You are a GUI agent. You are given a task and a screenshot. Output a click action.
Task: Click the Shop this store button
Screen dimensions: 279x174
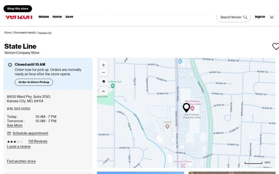click(17, 9)
